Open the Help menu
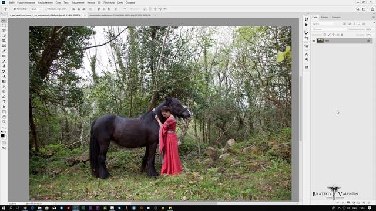The height and width of the screenshot is (211, 376). coord(130,2)
